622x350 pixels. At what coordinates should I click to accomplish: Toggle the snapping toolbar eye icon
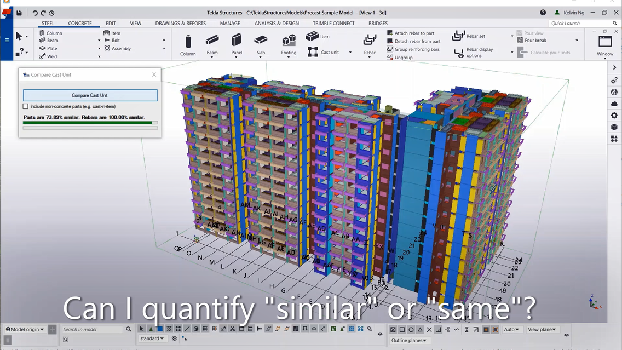pos(567,335)
